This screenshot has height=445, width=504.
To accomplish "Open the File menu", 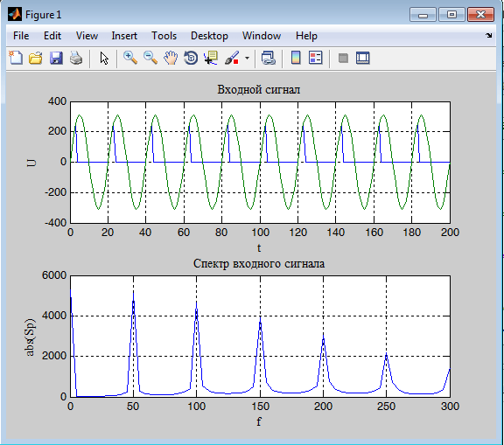I will [21, 36].
